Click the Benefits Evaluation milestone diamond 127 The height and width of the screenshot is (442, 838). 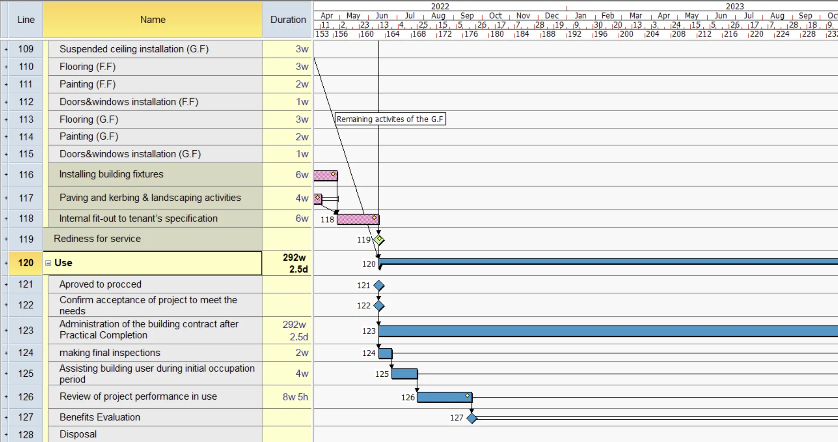[471, 418]
